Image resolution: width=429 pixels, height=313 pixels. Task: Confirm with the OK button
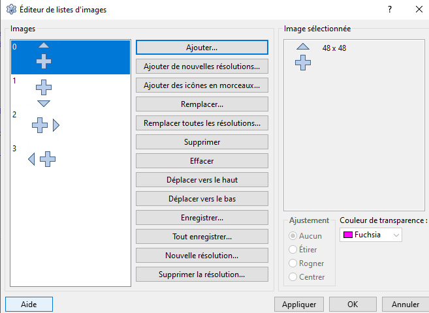tap(352, 304)
